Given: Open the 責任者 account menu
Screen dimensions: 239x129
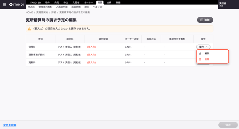Looking at the screenshot, I should click(x=223, y=4).
